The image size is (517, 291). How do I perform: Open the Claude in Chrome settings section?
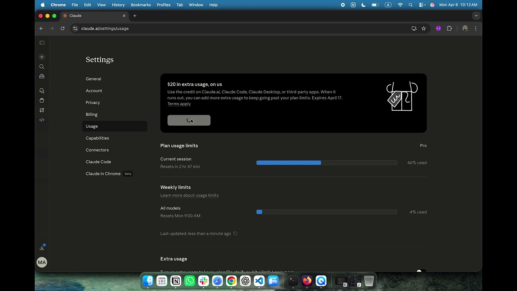pyautogui.click(x=115, y=174)
